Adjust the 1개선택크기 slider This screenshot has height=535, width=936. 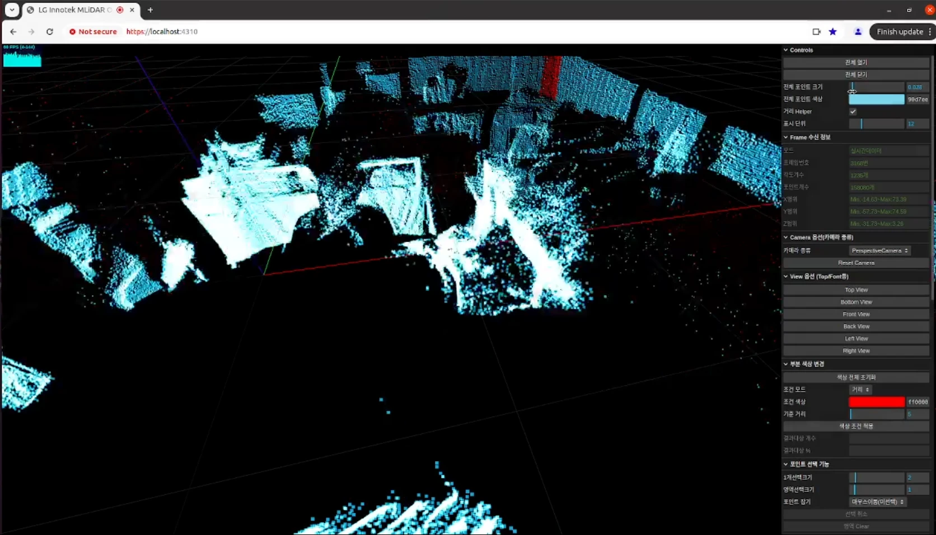pos(877,477)
